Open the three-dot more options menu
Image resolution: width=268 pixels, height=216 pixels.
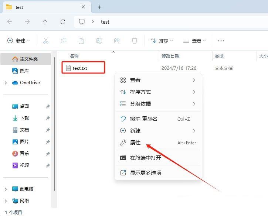(x=221, y=41)
